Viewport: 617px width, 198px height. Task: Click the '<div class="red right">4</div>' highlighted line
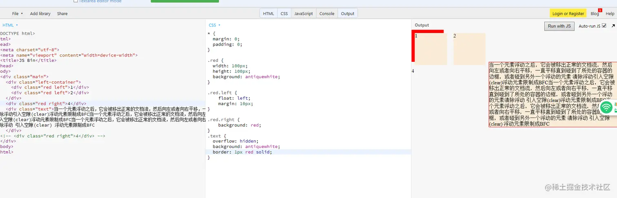(46, 103)
